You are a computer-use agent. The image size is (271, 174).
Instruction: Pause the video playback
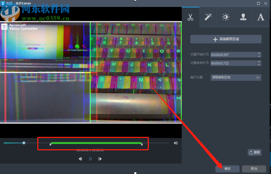pyautogui.click(x=90, y=159)
